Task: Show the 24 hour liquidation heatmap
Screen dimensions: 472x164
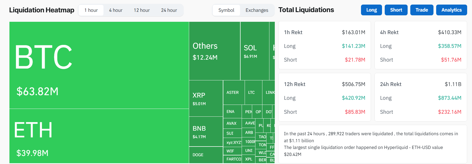Action: 169,10
